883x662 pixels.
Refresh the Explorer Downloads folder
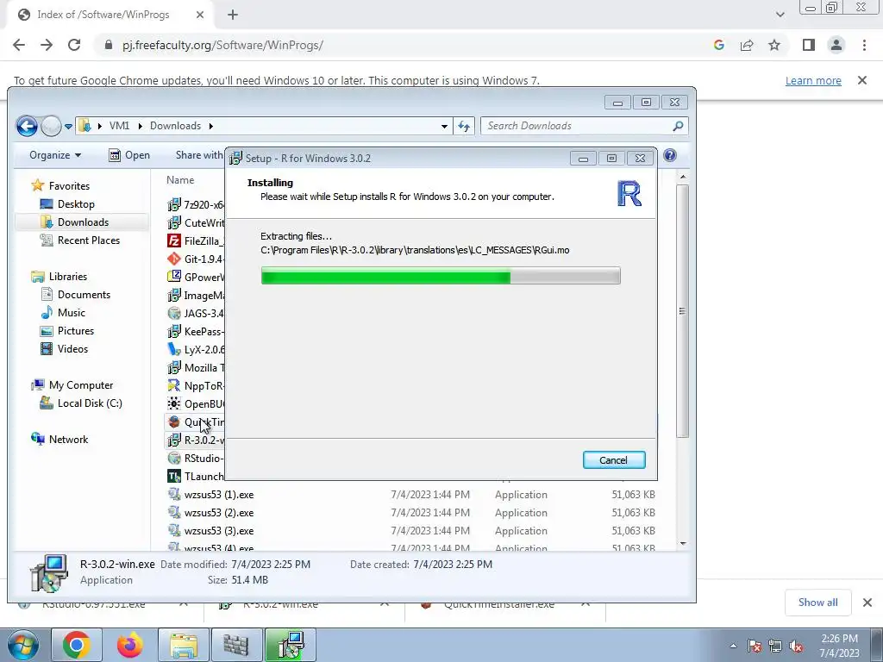(464, 126)
